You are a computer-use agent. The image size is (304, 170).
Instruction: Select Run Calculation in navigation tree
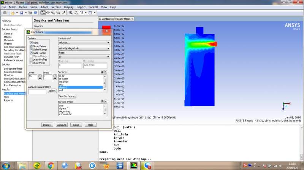coord(12,85)
